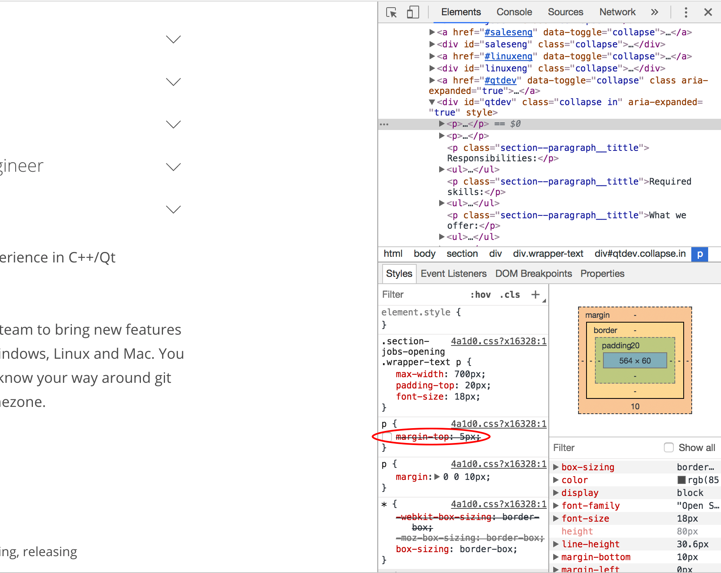This screenshot has height=573, width=721.
Task: Open the Event Listeners tab
Action: click(453, 273)
